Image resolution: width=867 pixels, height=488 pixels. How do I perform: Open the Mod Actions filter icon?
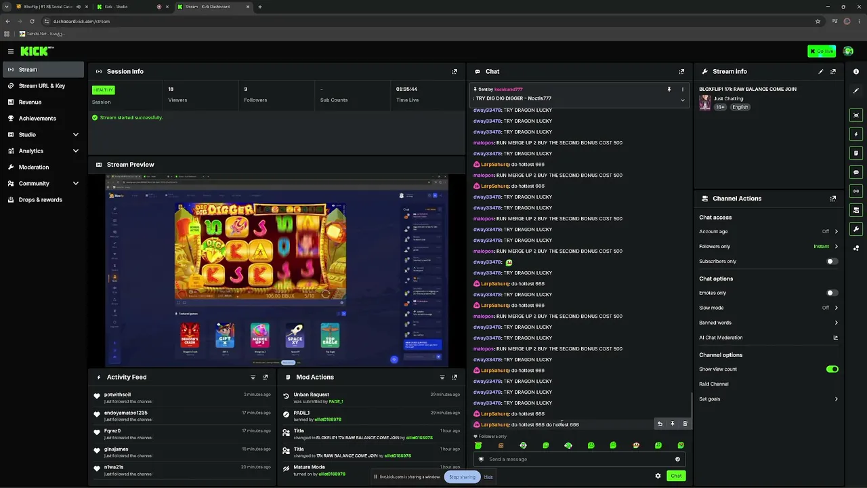click(x=442, y=377)
